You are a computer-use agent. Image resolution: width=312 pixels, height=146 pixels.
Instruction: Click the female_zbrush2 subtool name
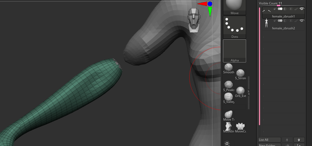tap(283, 28)
